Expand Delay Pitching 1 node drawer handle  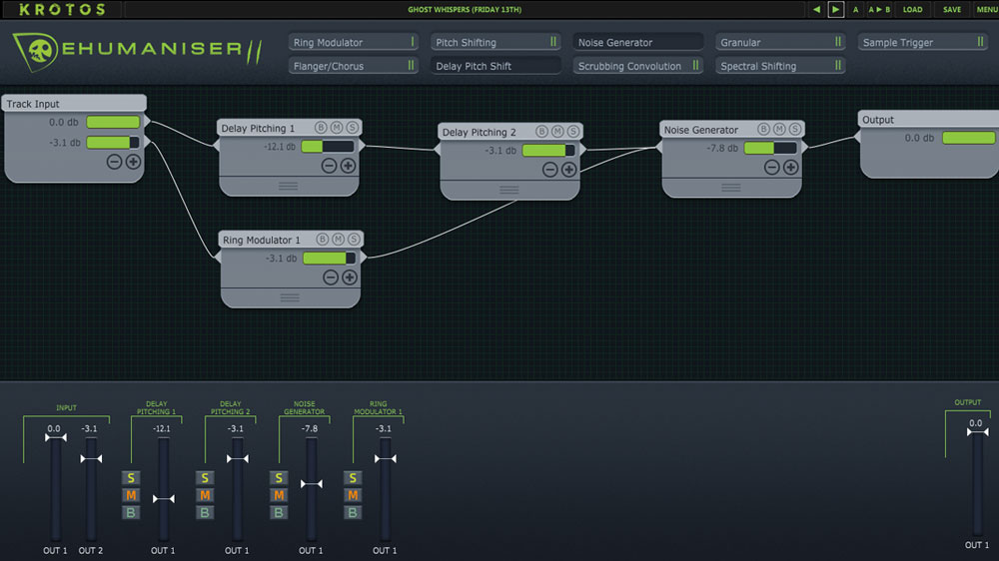pos(289,186)
